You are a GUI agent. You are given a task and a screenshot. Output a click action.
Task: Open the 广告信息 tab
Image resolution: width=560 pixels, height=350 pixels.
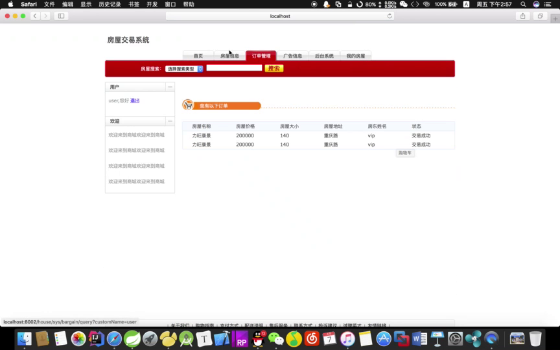(x=292, y=56)
